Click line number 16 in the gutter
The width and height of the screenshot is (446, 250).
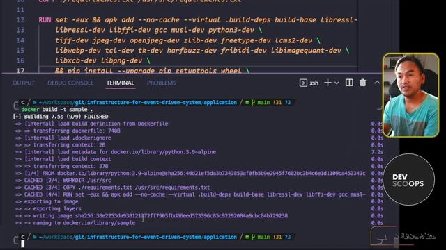20,60
